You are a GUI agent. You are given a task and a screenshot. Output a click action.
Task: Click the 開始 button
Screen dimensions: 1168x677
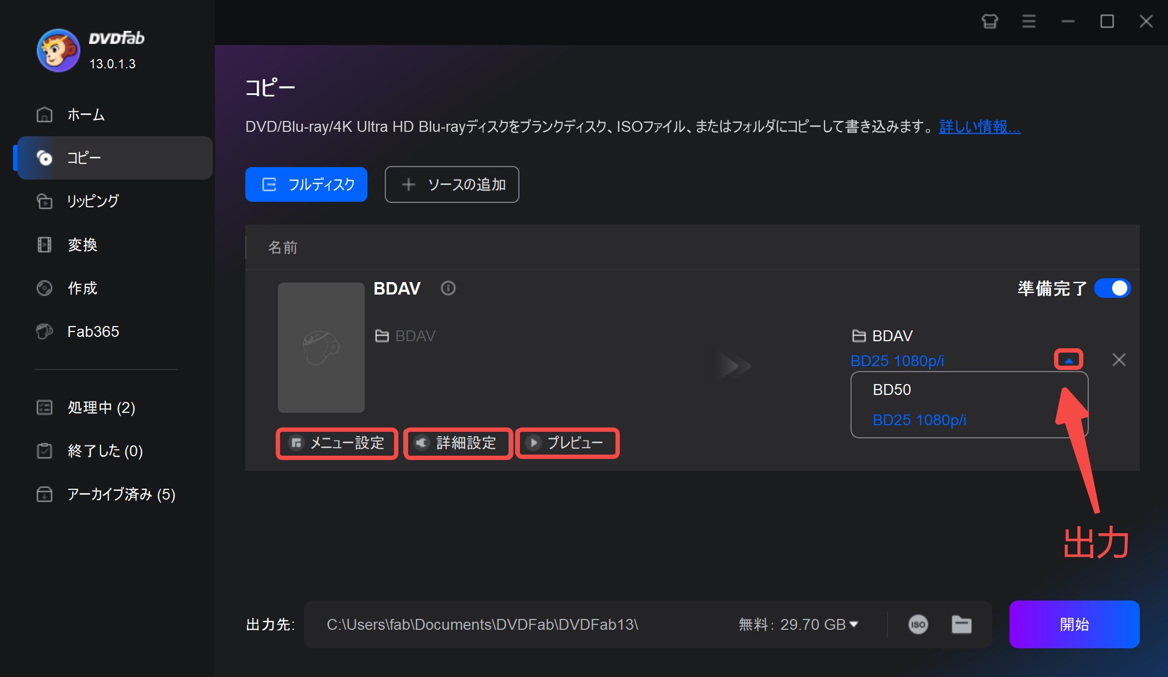pos(1074,624)
